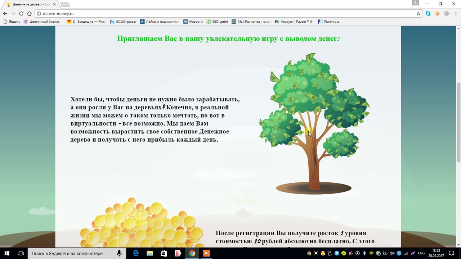Open Task View on the taskbar
This screenshot has width=461, height=259.
point(21,253)
